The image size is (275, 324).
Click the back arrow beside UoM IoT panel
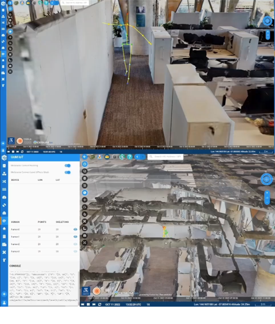click(85, 157)
